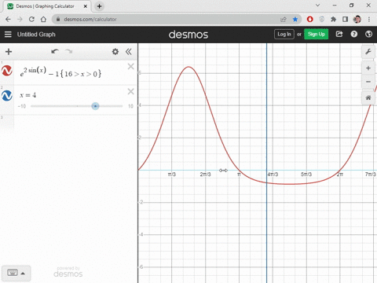
Task: Reset graph to default home view
Action: 368,97
